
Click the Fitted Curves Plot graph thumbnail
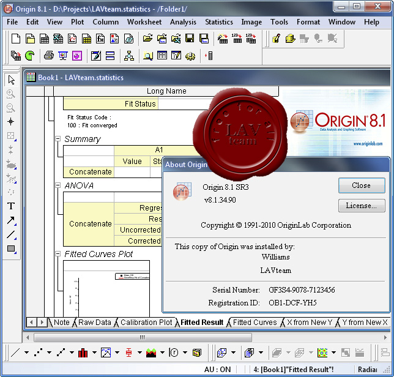(x=106, y=288)
